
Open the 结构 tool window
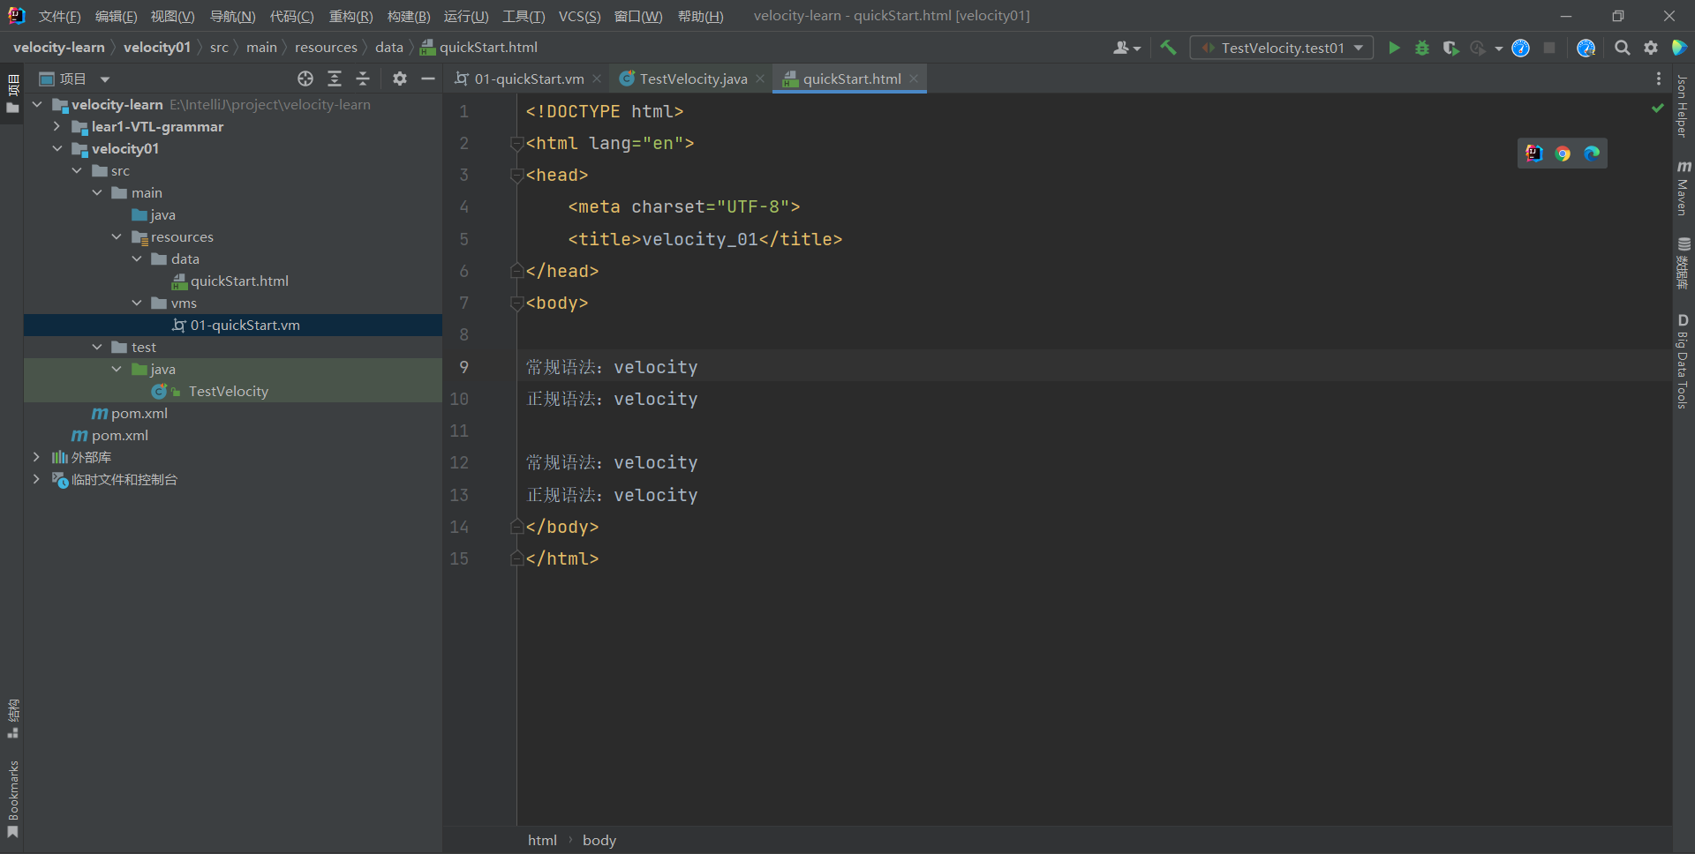click(12, 718)
